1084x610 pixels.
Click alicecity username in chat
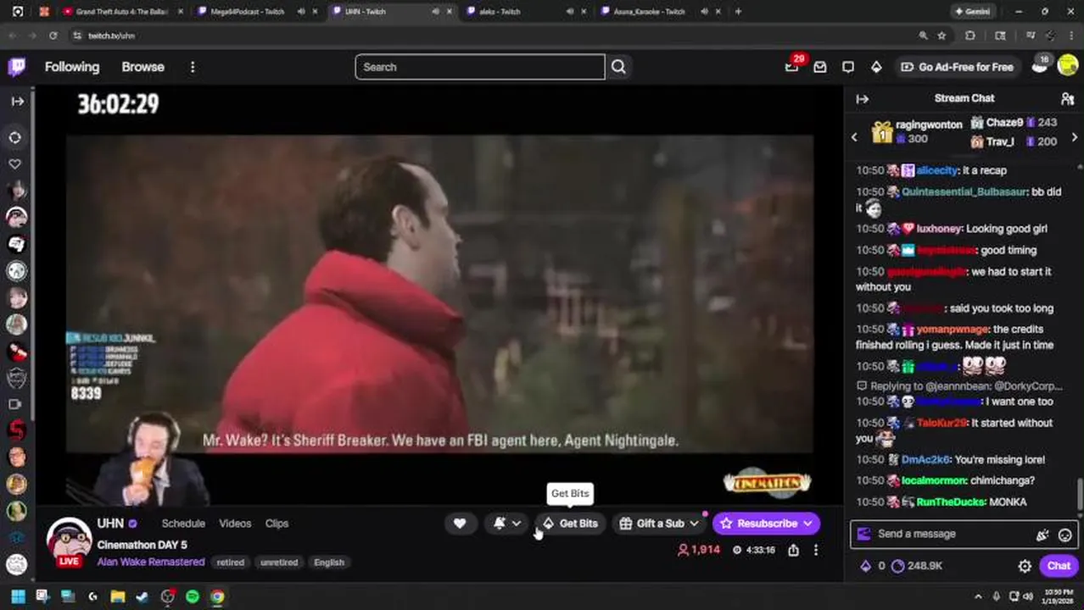point(936,170)
